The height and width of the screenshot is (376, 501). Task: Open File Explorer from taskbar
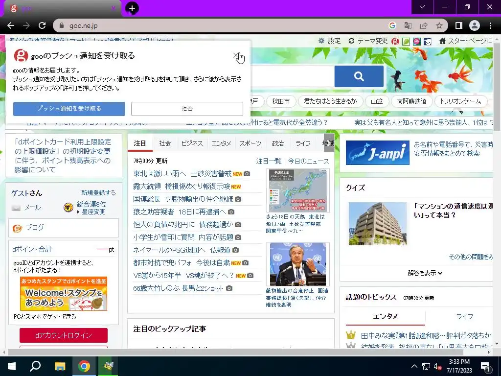pos(60,366)
